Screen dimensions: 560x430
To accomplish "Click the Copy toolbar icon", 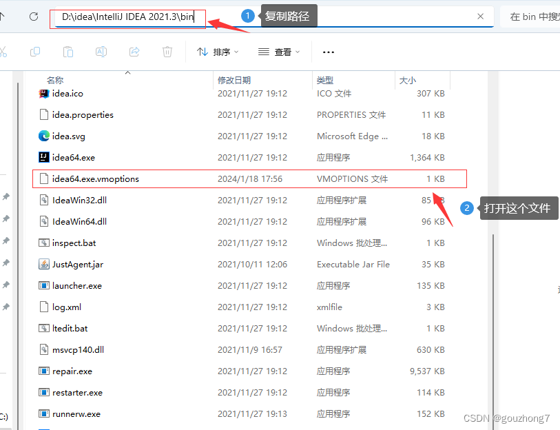I will coord(35,52).
